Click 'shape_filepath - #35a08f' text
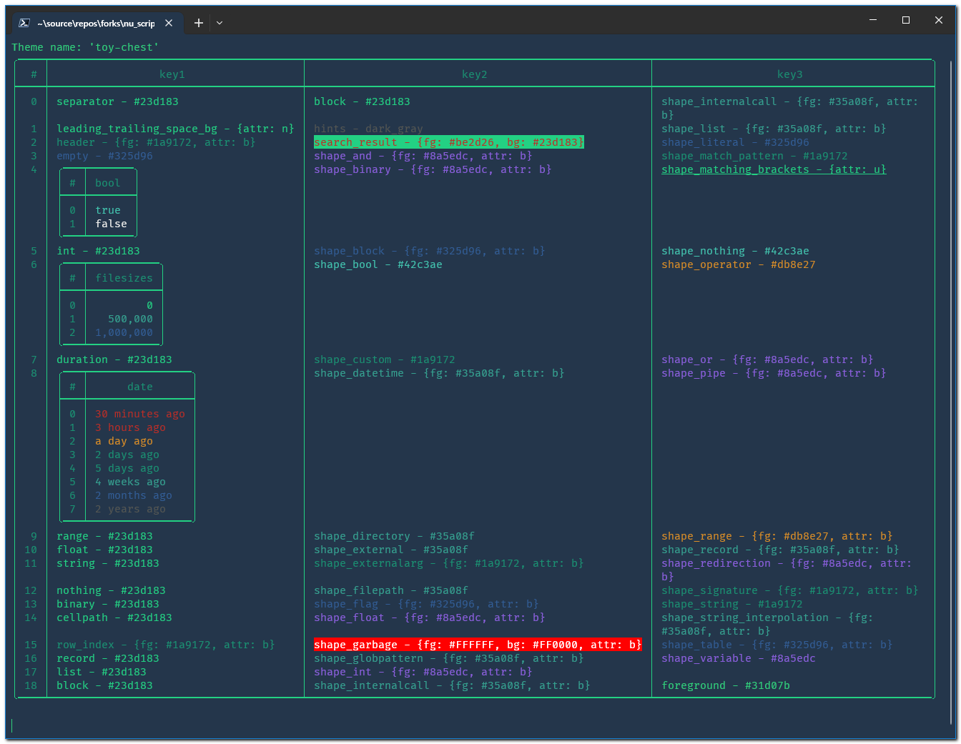Viewport: 961px width, 744px height. [391, 590]
